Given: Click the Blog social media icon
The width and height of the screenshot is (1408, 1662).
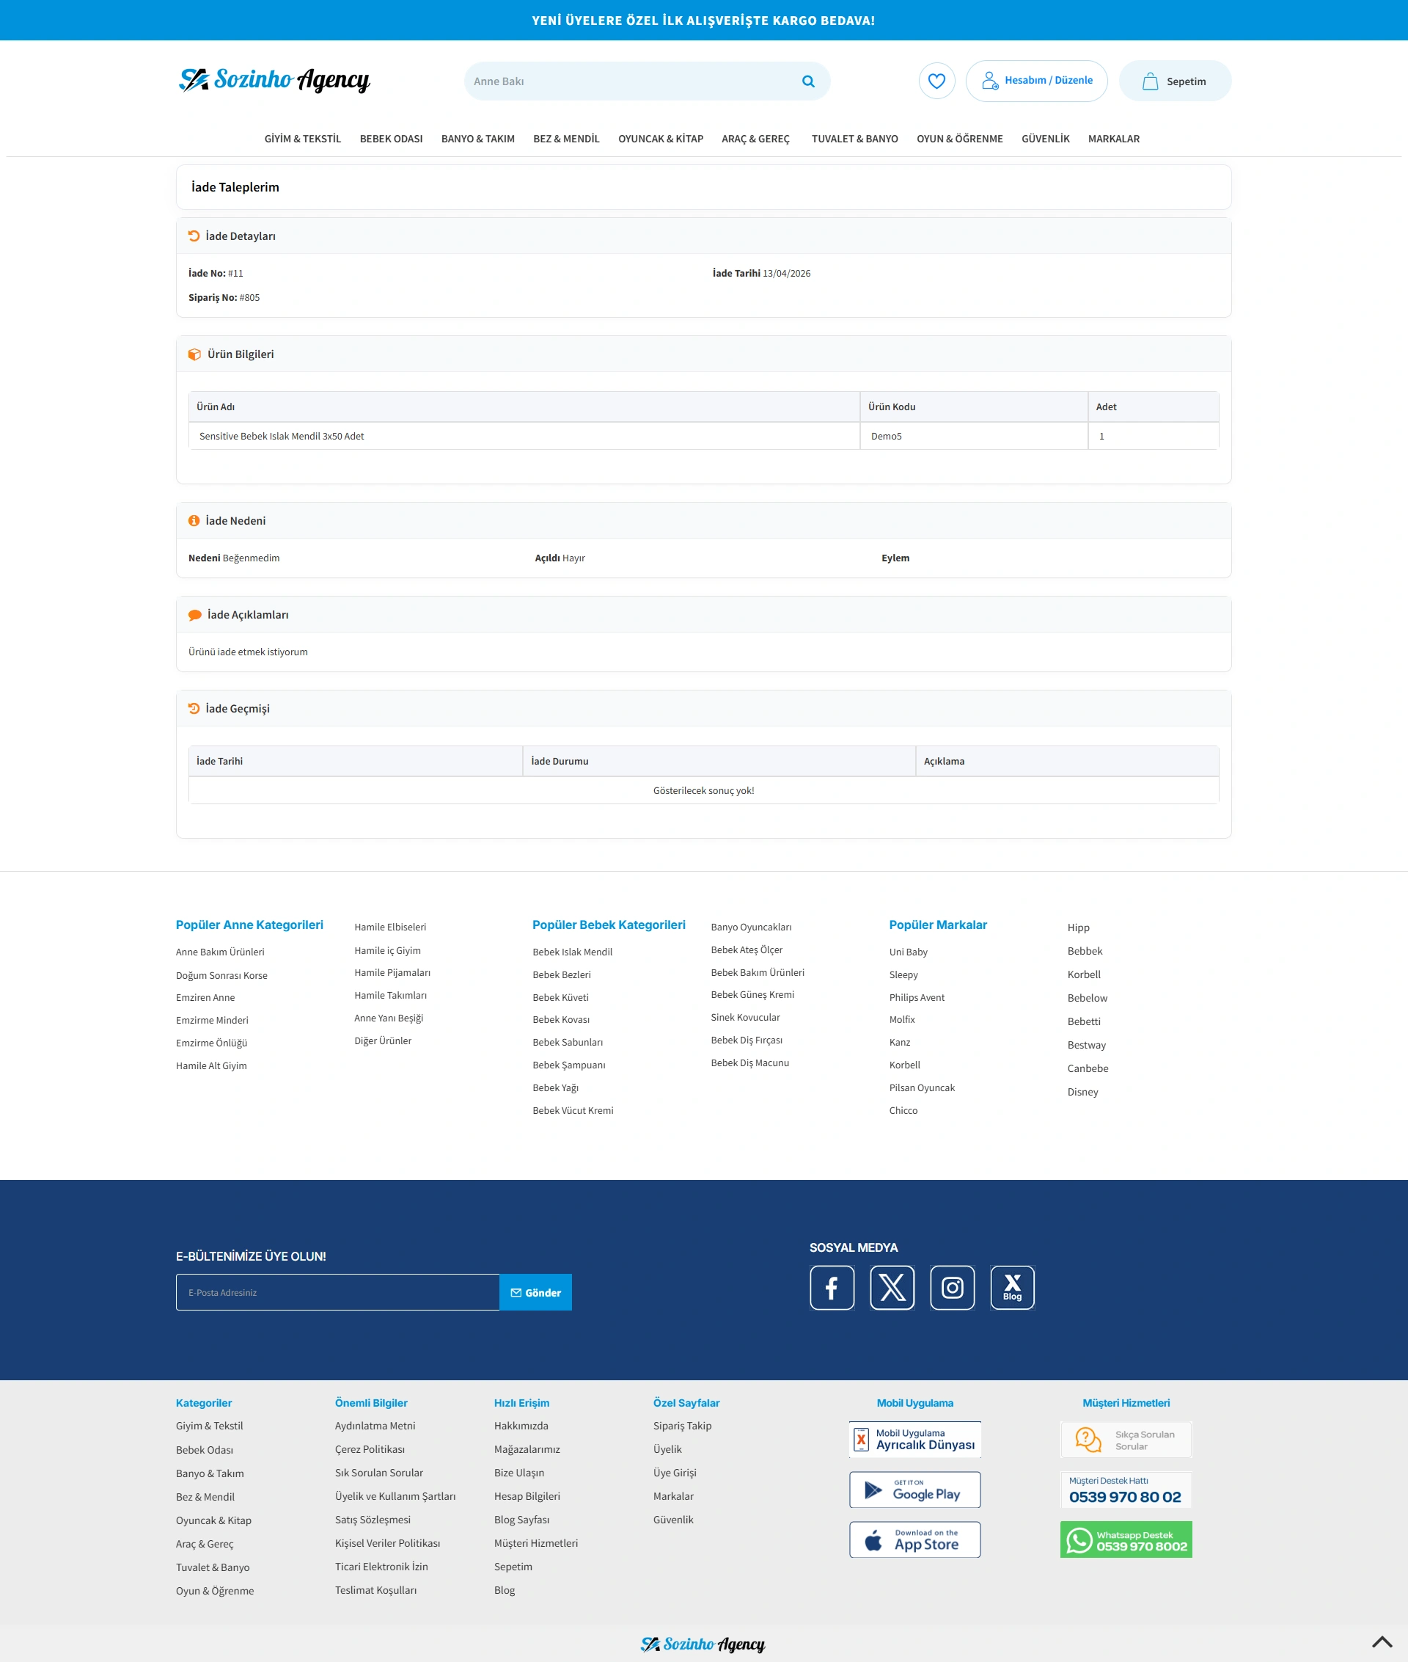Looking at the screenshot, I should 1011,1288.
